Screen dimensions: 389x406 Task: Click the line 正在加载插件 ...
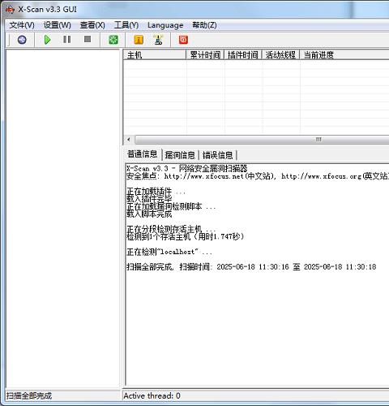tap(156, 192)
